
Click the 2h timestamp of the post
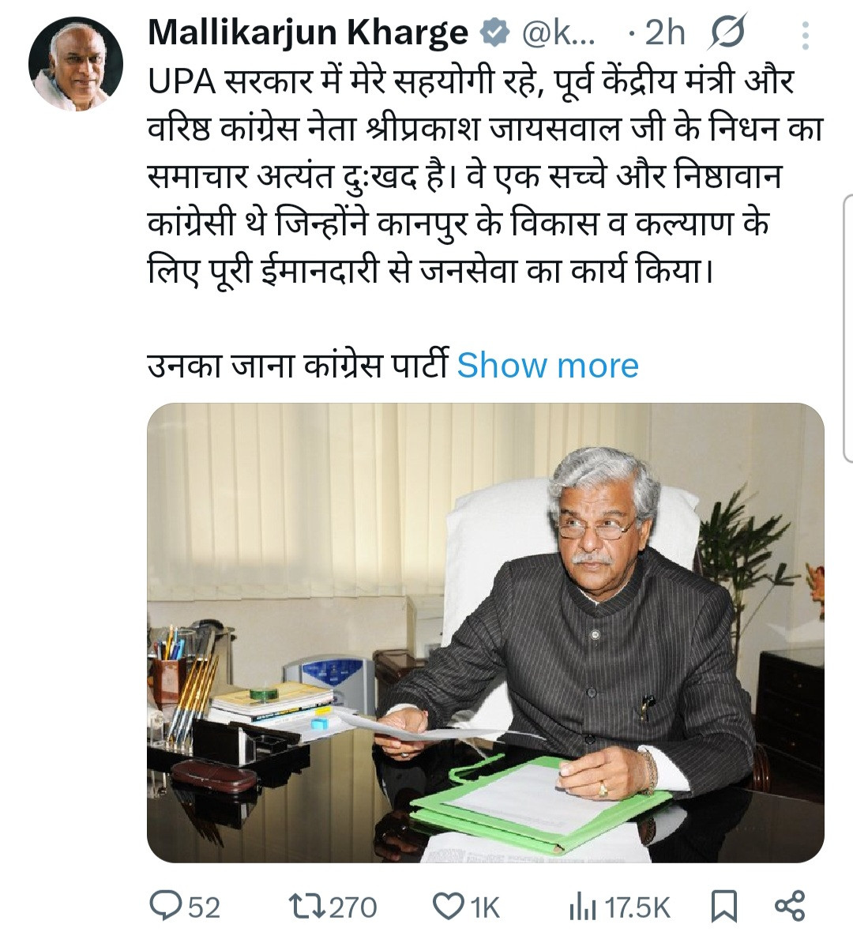665,33
